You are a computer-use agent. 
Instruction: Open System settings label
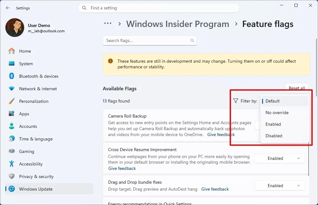pos(26,64)
